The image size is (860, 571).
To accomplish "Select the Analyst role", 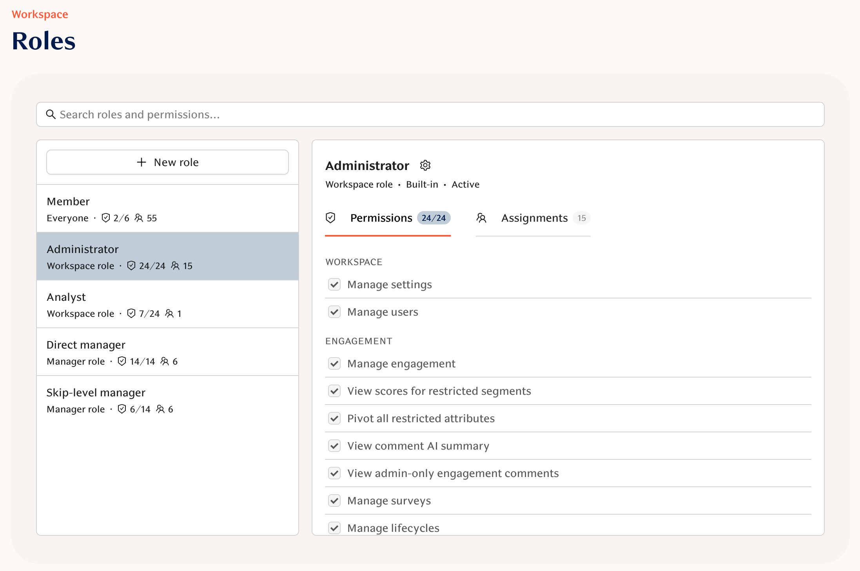I will 167,304.
